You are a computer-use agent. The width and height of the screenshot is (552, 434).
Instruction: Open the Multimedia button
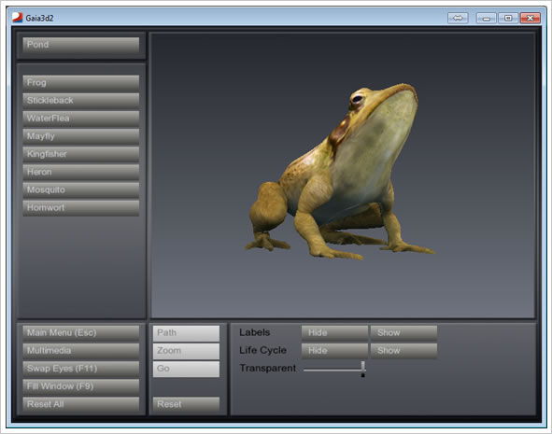[x=81, y=351]
